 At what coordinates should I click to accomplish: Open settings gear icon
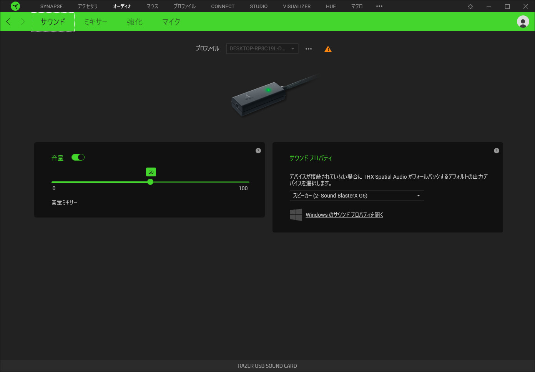(470, 7)
